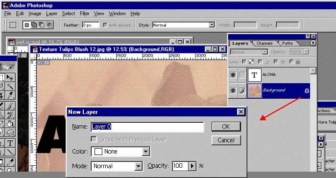Open the Filter menu
Viewport: 336px width, 178px height.
[84, 14]
